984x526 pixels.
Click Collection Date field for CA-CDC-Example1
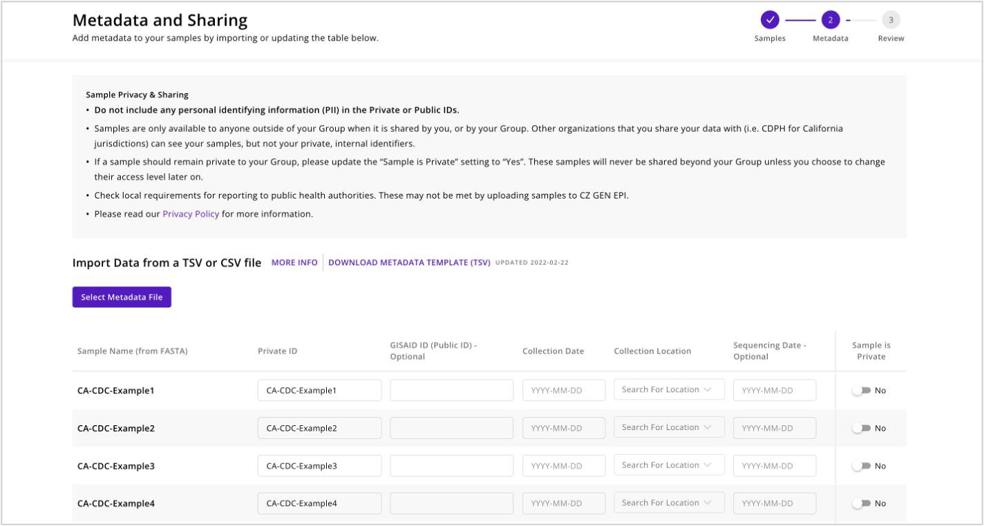coord(564,390)
